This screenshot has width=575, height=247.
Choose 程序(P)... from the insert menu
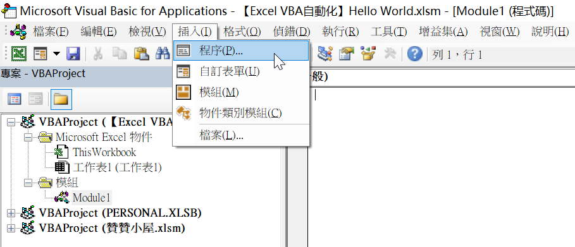coord(240,51)
